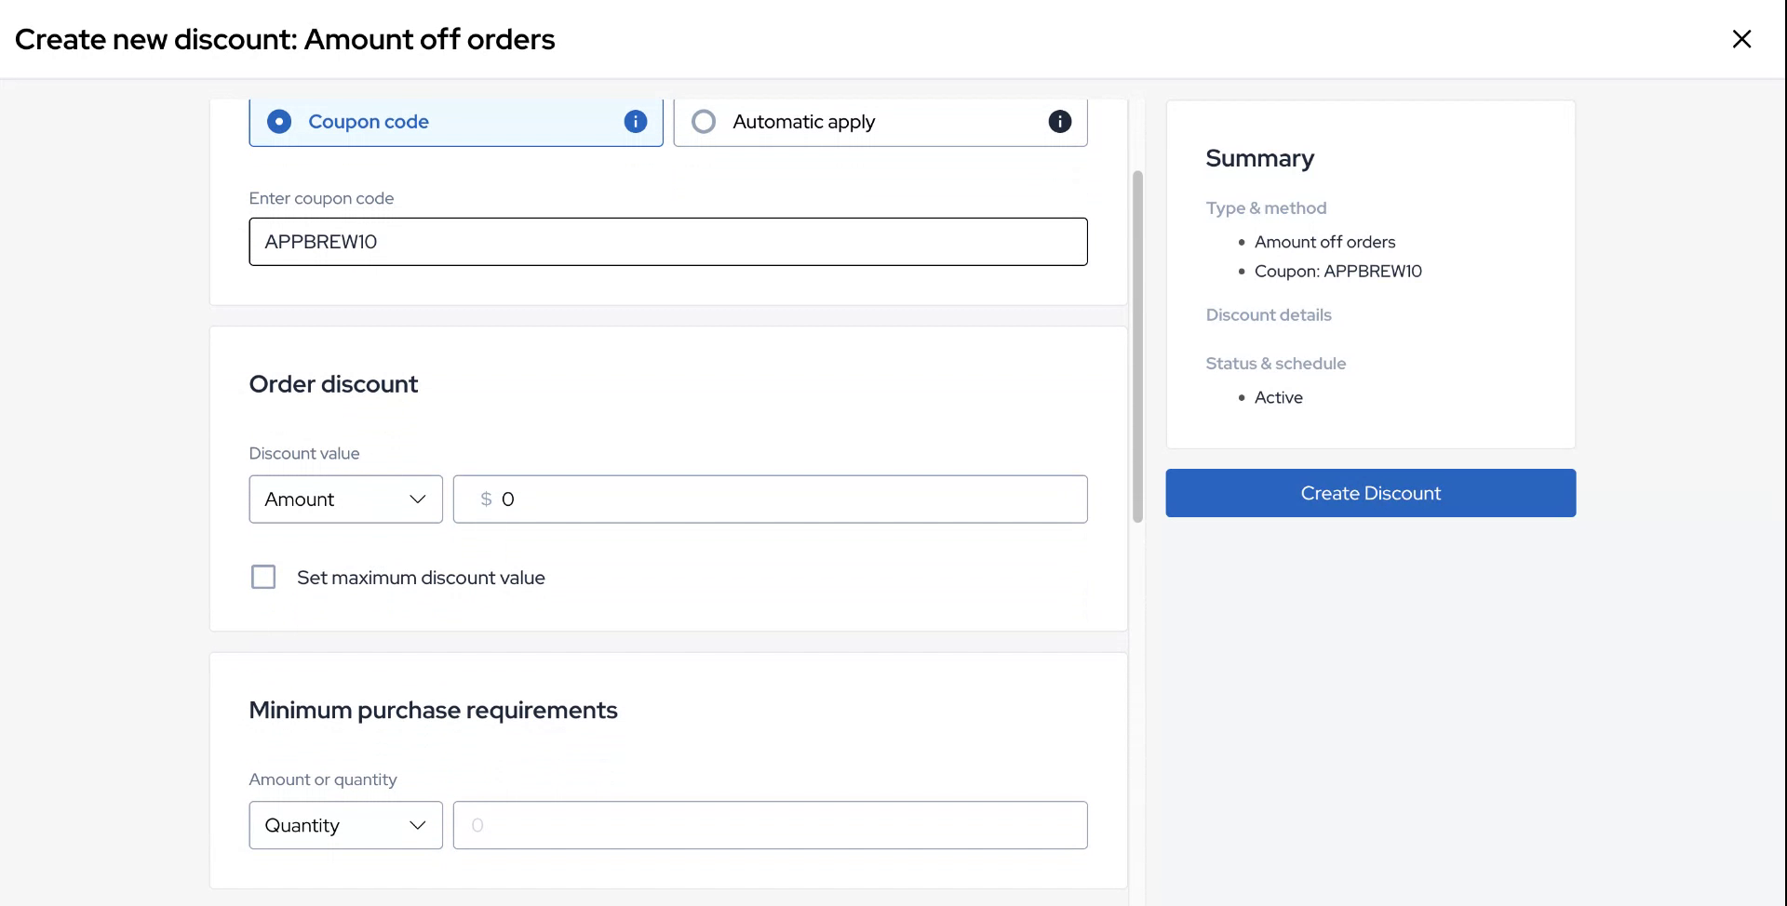1787x906 pixels.
Task: Click the Type & method summary heading
Action: (x=1266, y=207)
